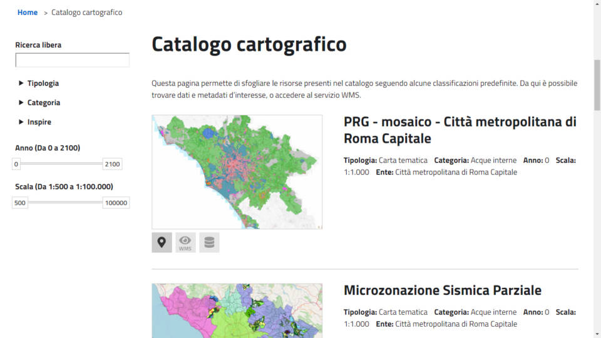Screen dimensions: 601x338
Task: Click the Scala slider maximum handle showing 100000
Action: click(x=116, y=203)
